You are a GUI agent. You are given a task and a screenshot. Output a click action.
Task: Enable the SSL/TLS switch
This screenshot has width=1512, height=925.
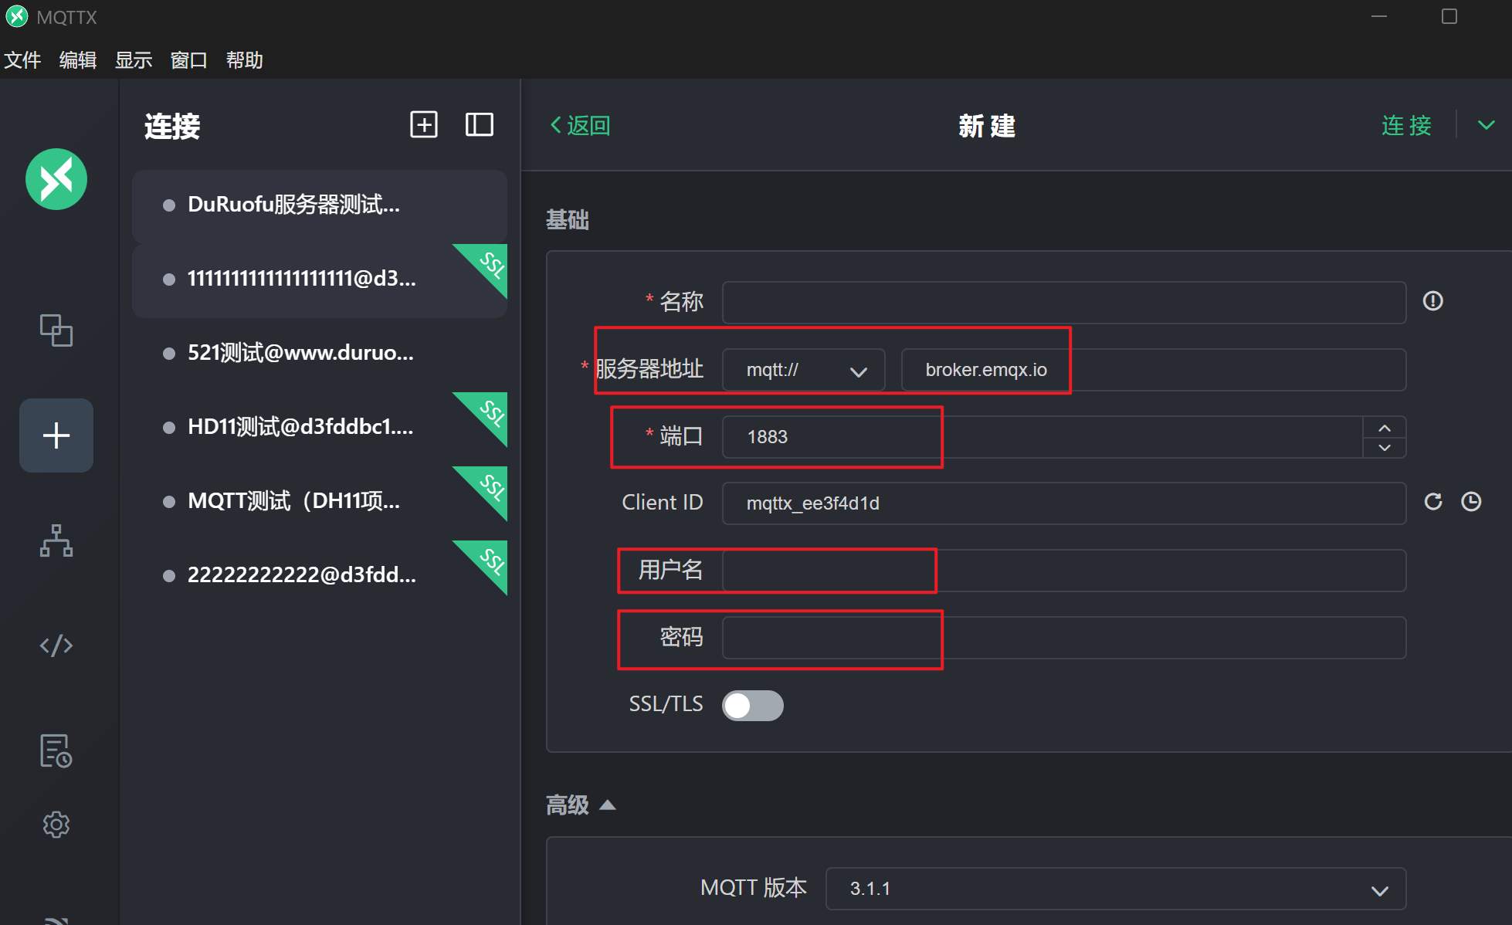click(x=752, y=706)
